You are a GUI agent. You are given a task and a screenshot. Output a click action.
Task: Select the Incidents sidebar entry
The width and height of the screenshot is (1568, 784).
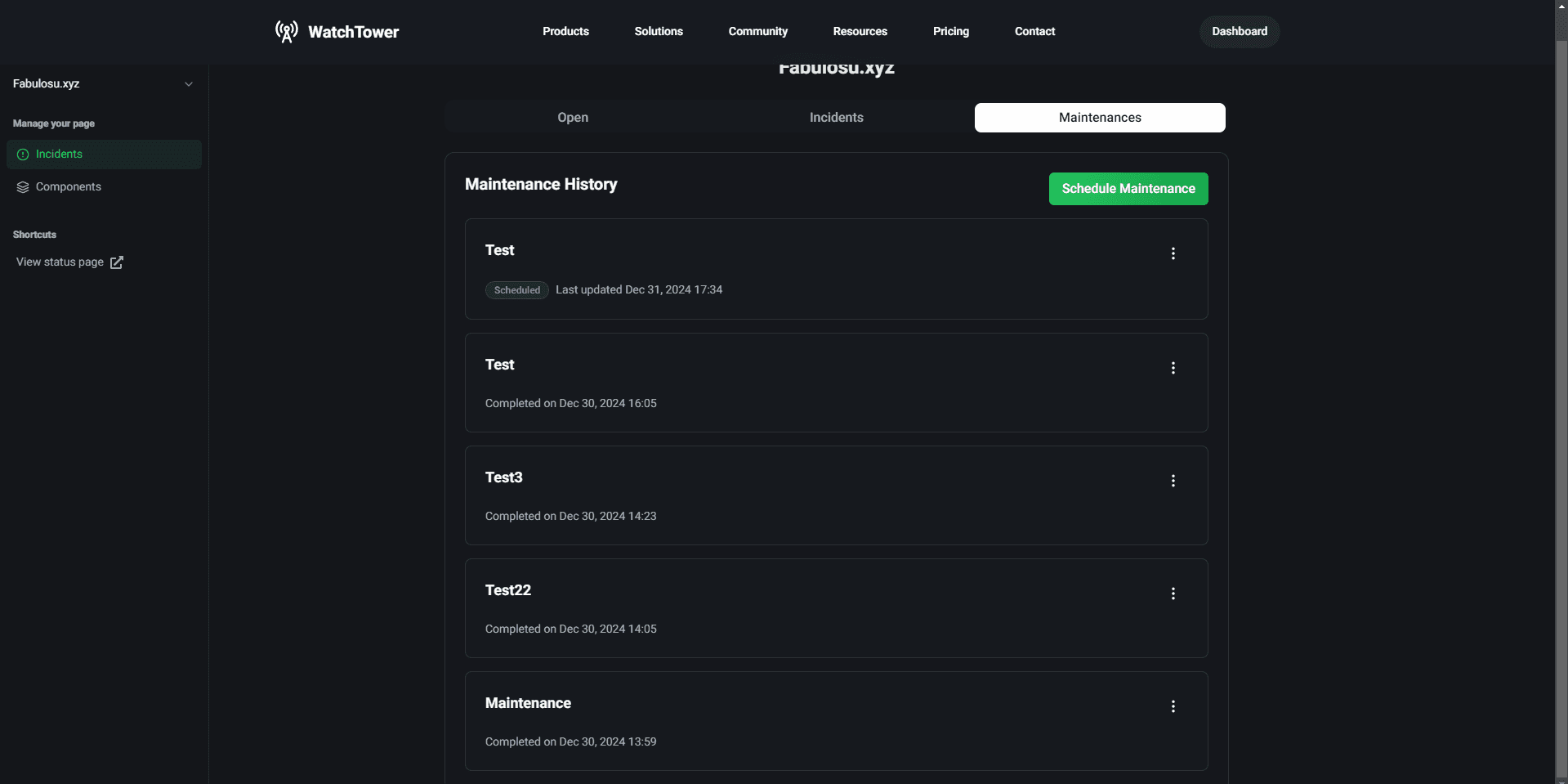point(58,154)
